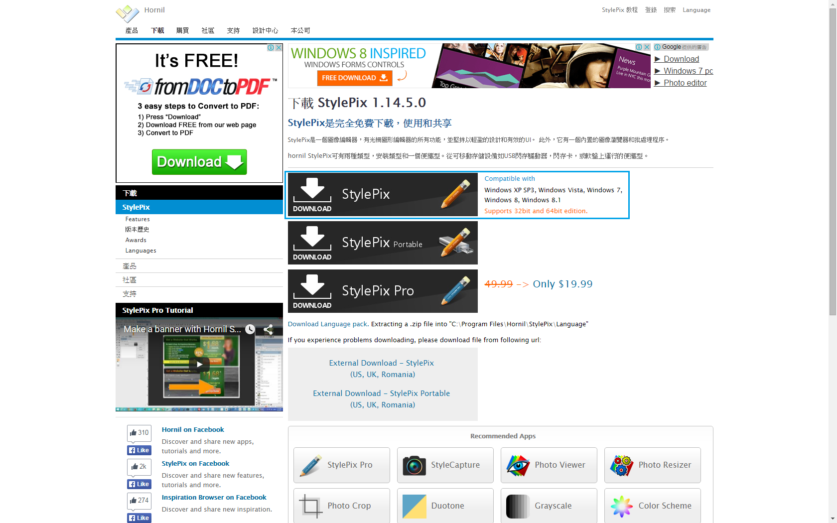Click the page vertical scrollbar thumb
837x523 pixels.
(833, 162)
